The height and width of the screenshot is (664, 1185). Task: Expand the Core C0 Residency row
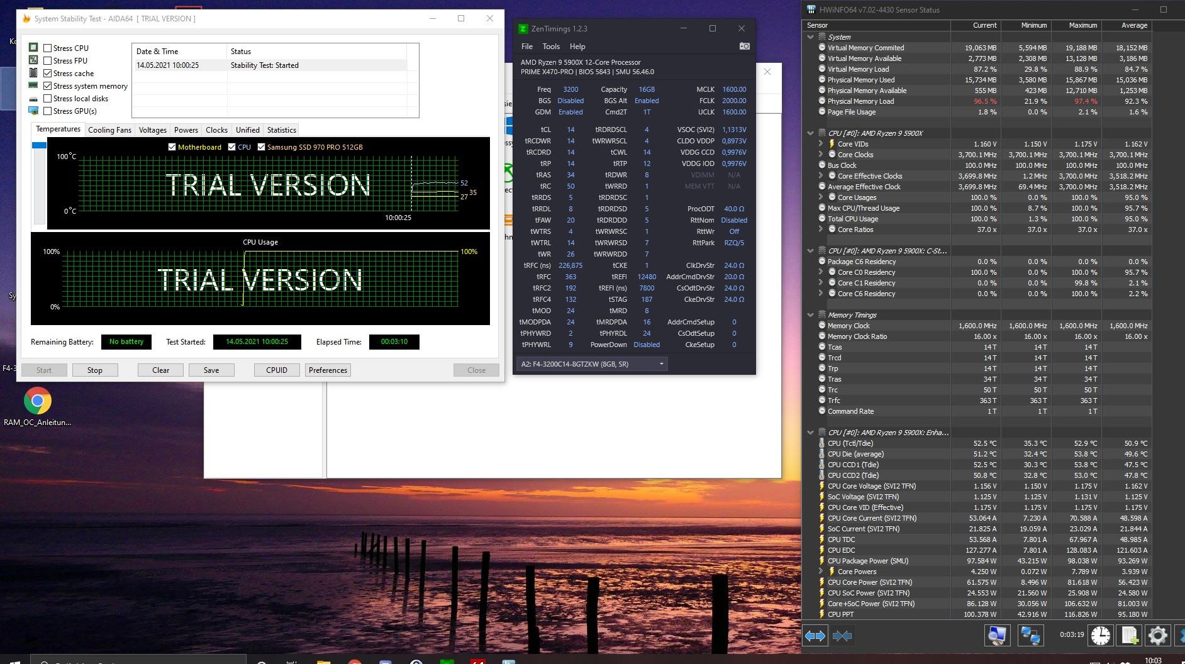pos(821,272)
